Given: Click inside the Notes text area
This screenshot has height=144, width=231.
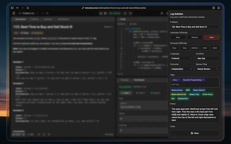Looking at the screenshot, I should [x=195, y=115].
